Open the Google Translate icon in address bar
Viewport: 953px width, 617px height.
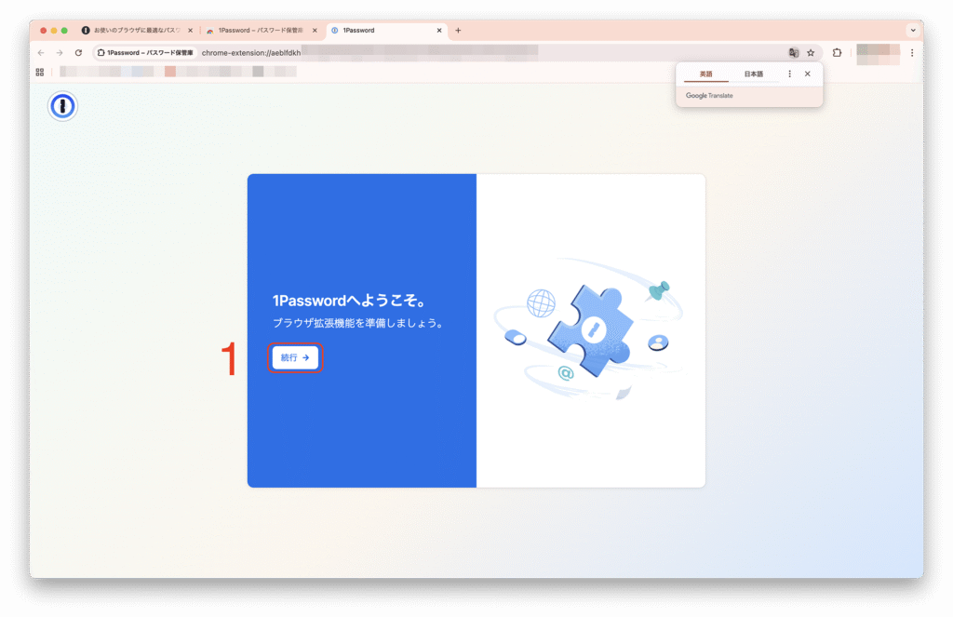click(x=793, y=53)
